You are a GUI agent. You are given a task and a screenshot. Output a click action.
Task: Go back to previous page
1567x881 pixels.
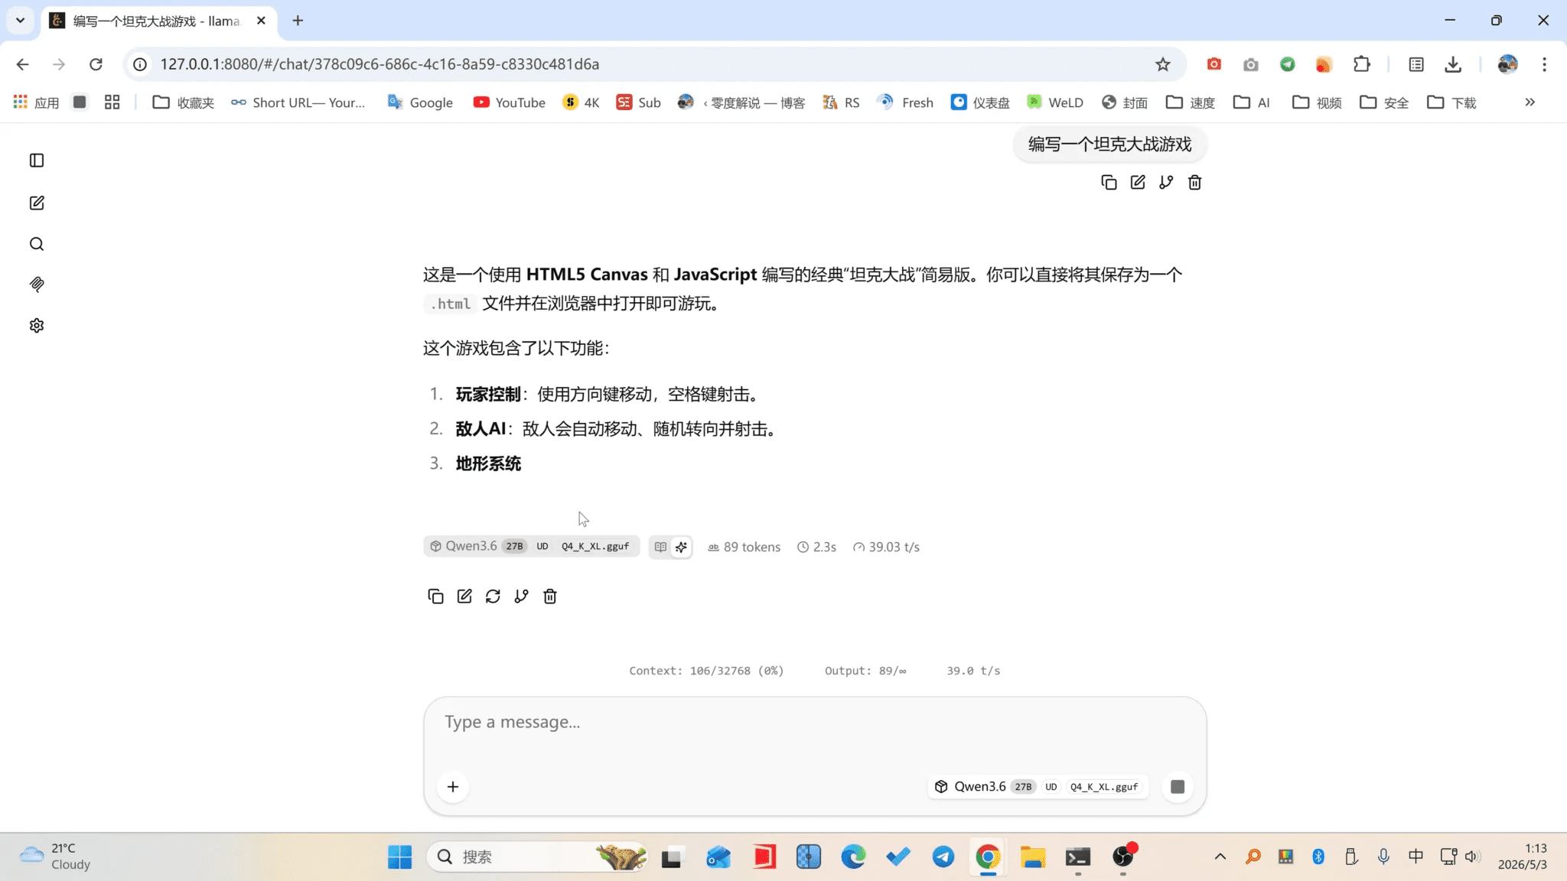[22, 64]
